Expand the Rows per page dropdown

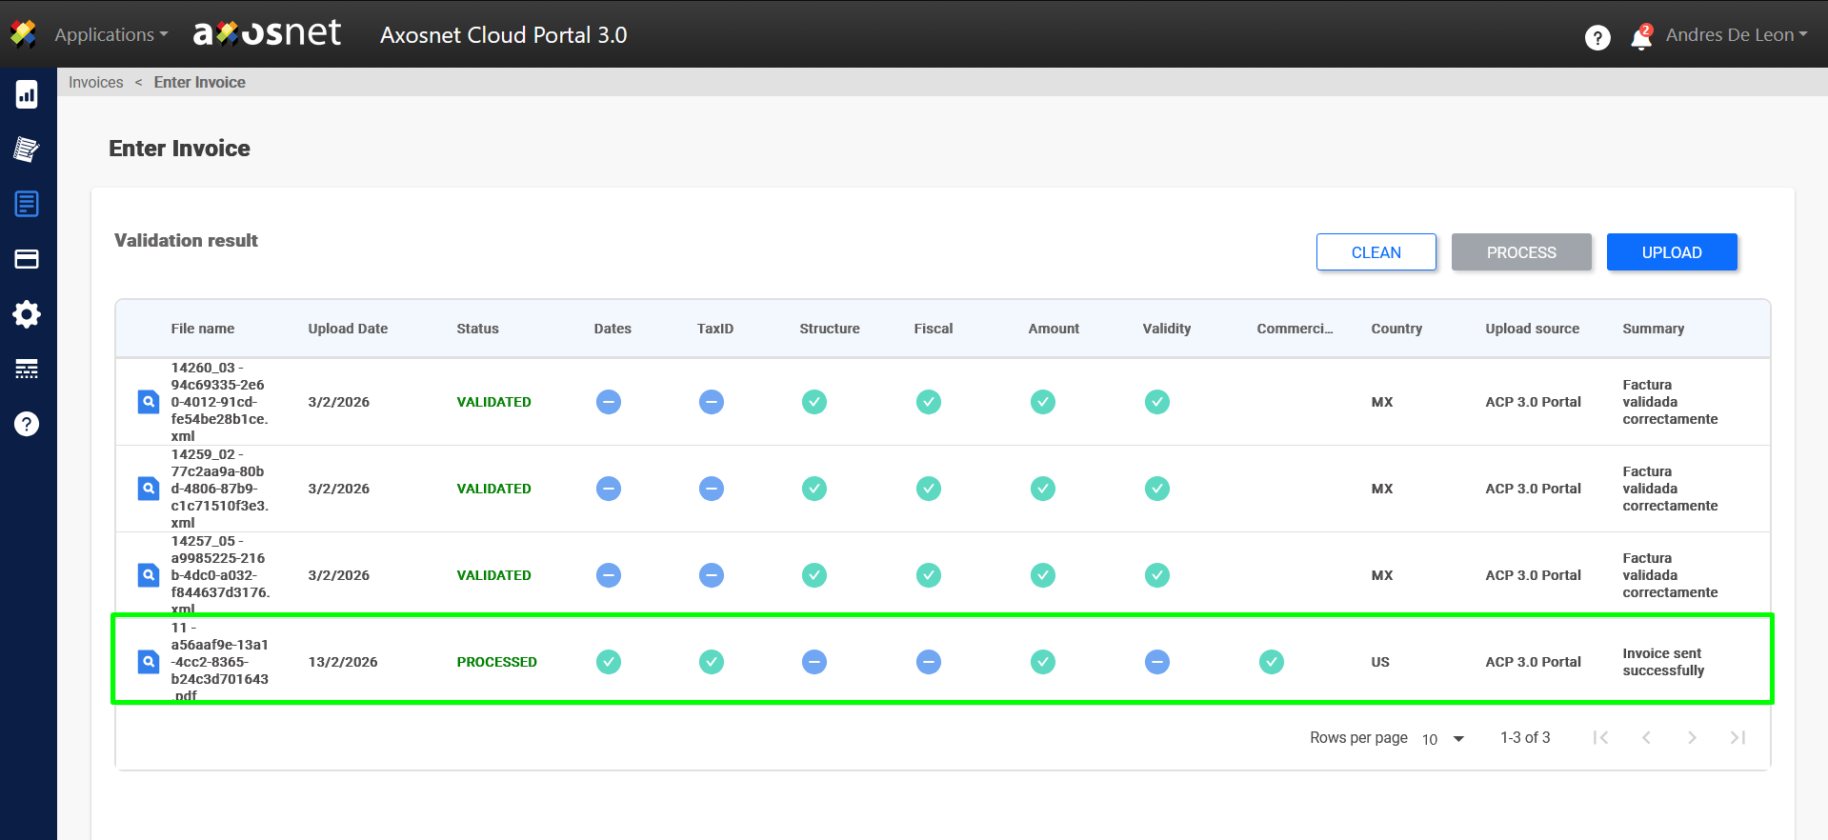click(x=1443, y=739)
